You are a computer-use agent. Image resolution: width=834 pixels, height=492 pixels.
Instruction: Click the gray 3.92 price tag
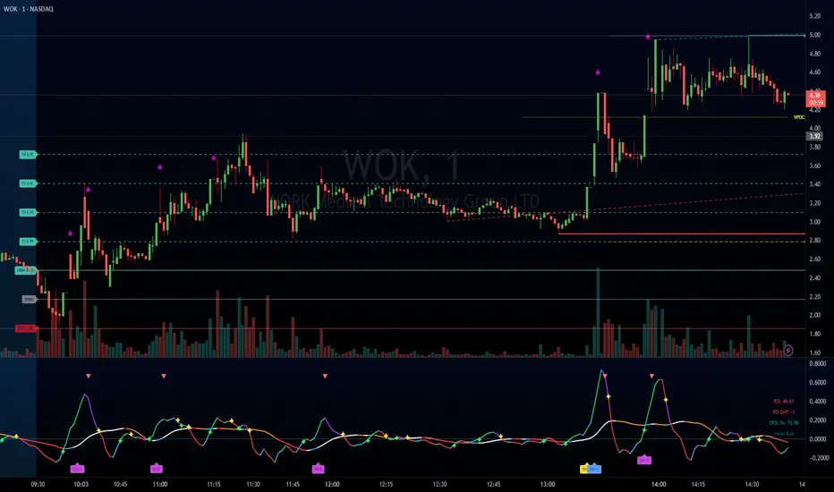point(814,136)
